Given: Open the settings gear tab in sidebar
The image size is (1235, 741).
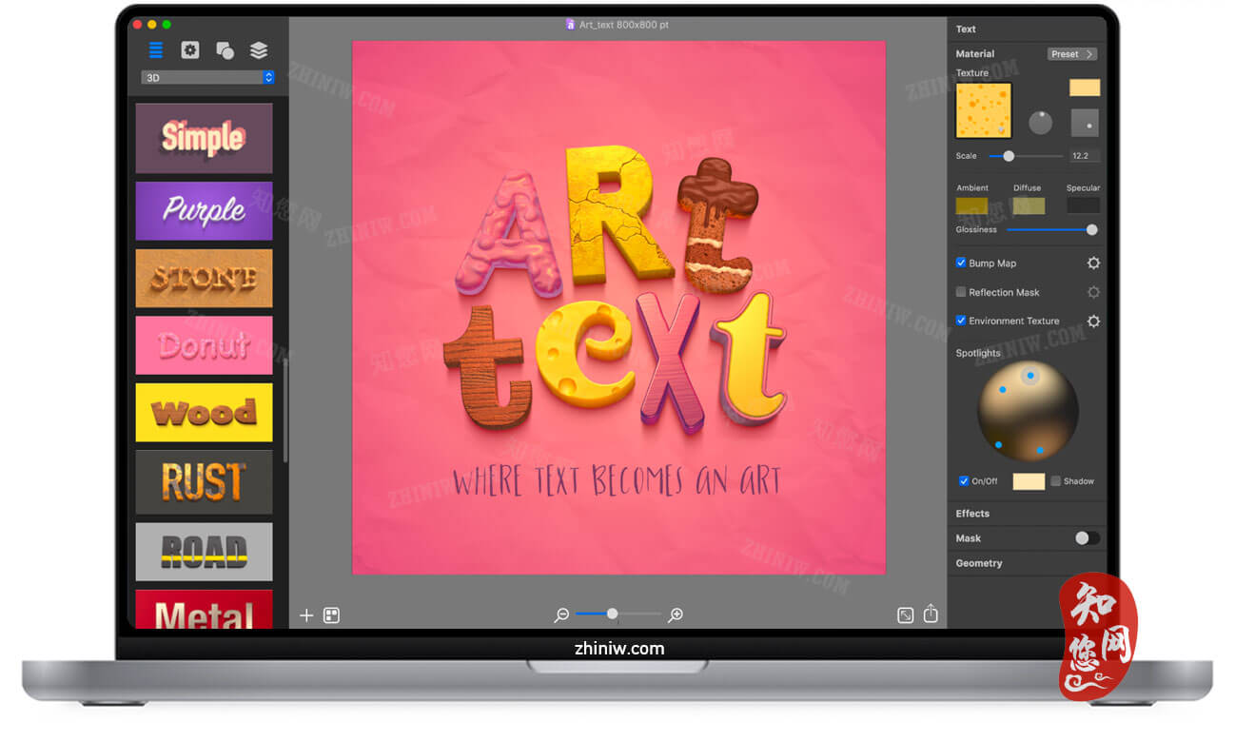Looking at the screenshot, I should 190,50.
